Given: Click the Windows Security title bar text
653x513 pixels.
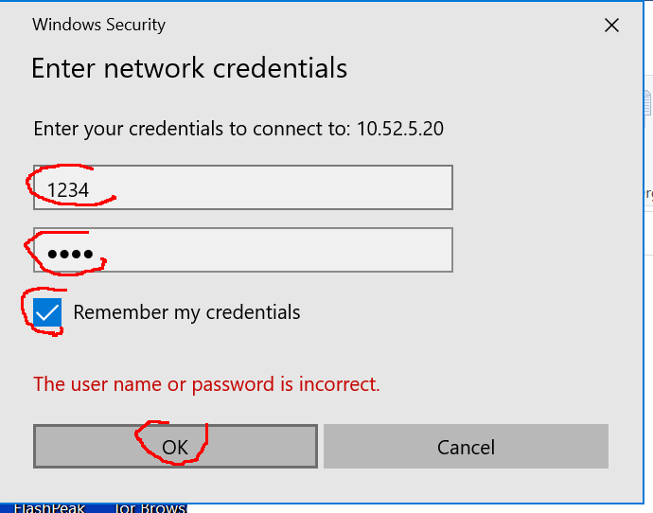Looking at the screenshot, I should [98, 25].
